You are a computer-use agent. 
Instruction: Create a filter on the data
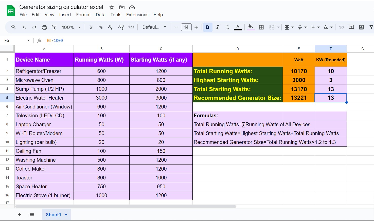(x=371, y=27)
